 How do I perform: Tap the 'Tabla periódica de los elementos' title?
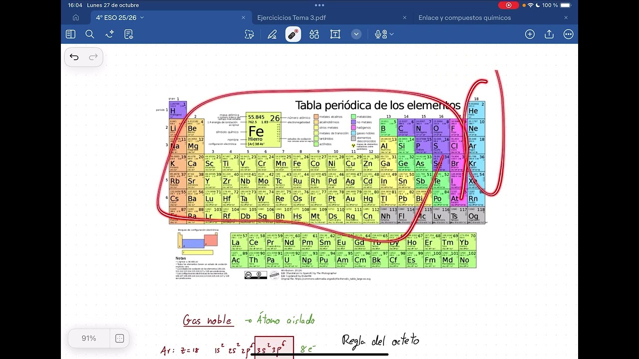377,105
